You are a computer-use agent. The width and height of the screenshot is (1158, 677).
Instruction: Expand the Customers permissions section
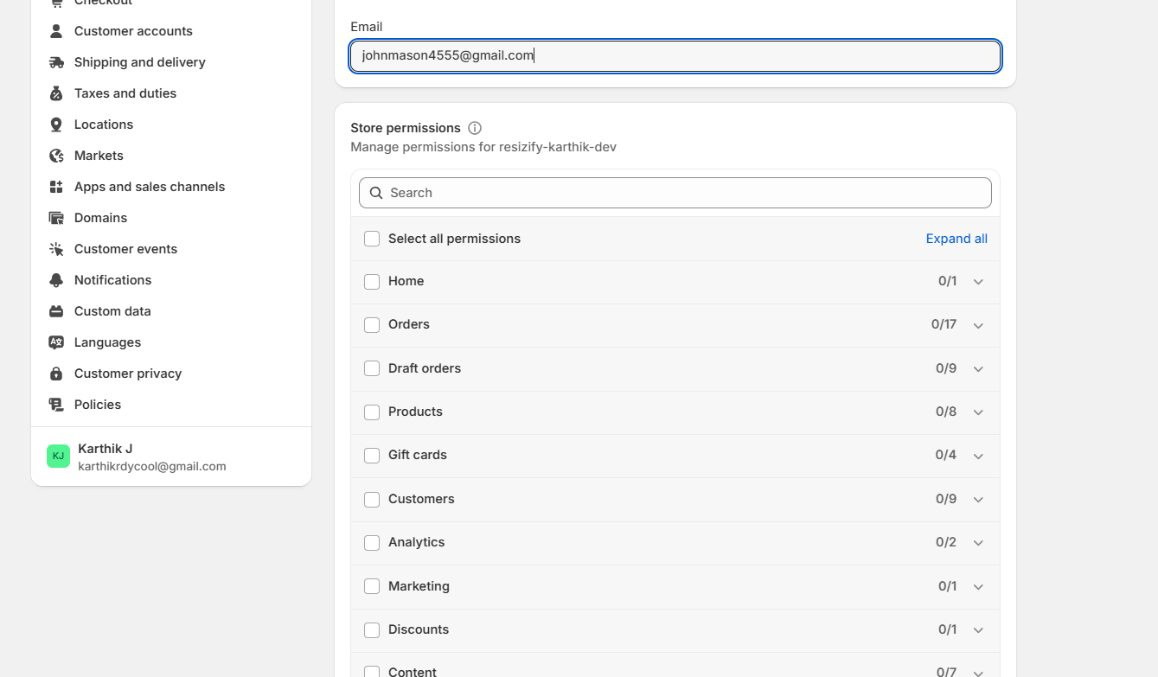pyautogui.click(x=978, y=499)
